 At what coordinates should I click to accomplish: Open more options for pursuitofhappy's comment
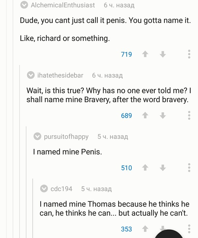[x=189, y=168]
